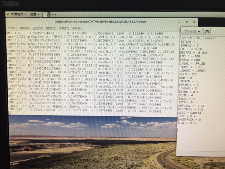225x169 pixels.
Task: Click the line 'LMAXMIX = 4' in gedit
Action: (189, 85)
